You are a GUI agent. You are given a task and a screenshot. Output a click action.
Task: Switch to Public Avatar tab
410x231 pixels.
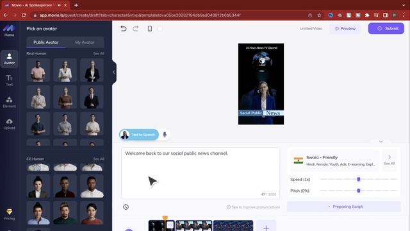pos(45,42)
